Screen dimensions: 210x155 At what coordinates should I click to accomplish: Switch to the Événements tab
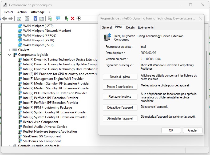pyautogui.click(x=145, y=27)
